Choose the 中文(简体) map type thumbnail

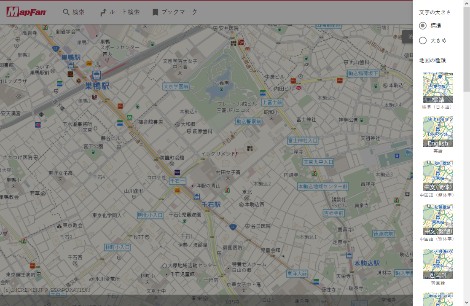438,176
